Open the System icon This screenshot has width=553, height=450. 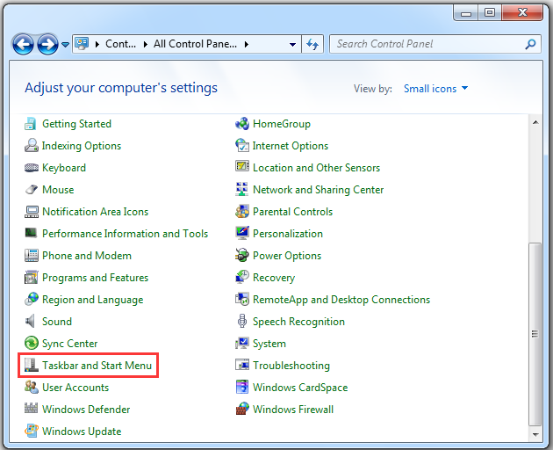(x=242, y=344)
